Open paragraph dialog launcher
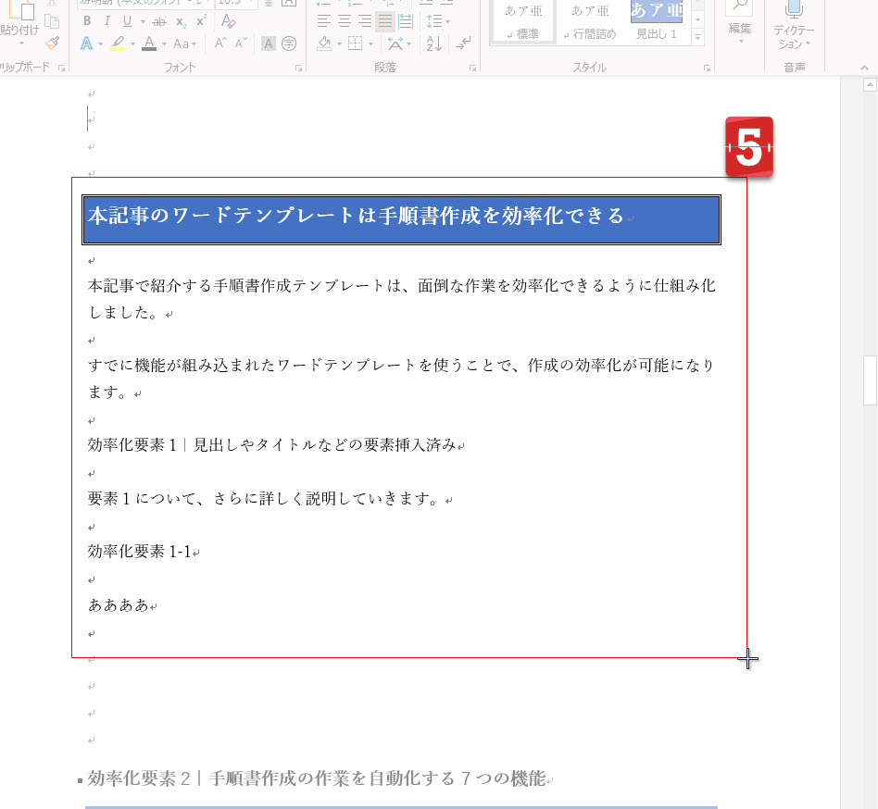 click(x=473, y=68)
